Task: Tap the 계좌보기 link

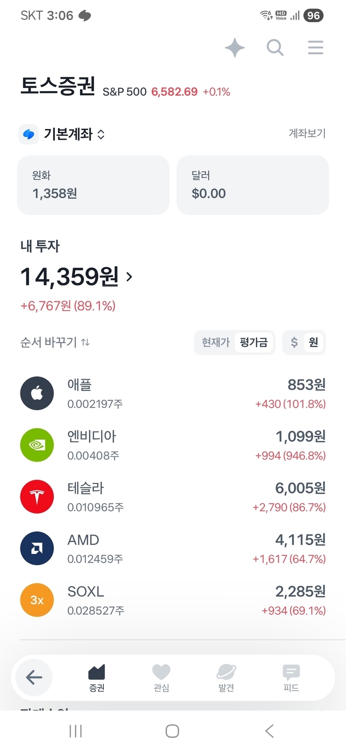Action: point(307,134)
